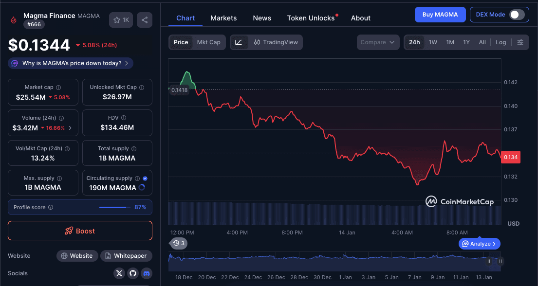Switch chart to Mkt Cap view
The width and height of the screenshot is (538, 286).
[x=208, y=42]
